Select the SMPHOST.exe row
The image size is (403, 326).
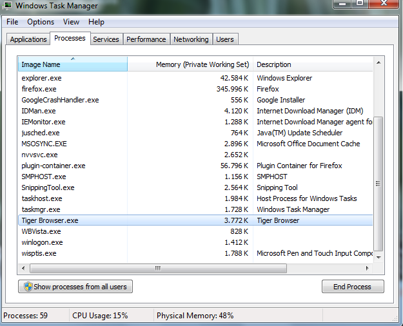[x=195, y=177]
